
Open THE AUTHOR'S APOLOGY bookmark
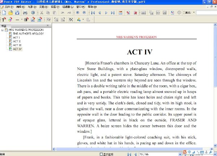click(x=28, y=34)
